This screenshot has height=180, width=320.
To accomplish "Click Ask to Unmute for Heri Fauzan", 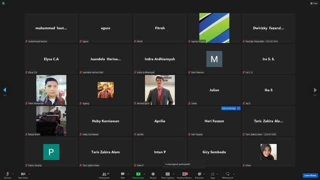I will click(229, 108).
